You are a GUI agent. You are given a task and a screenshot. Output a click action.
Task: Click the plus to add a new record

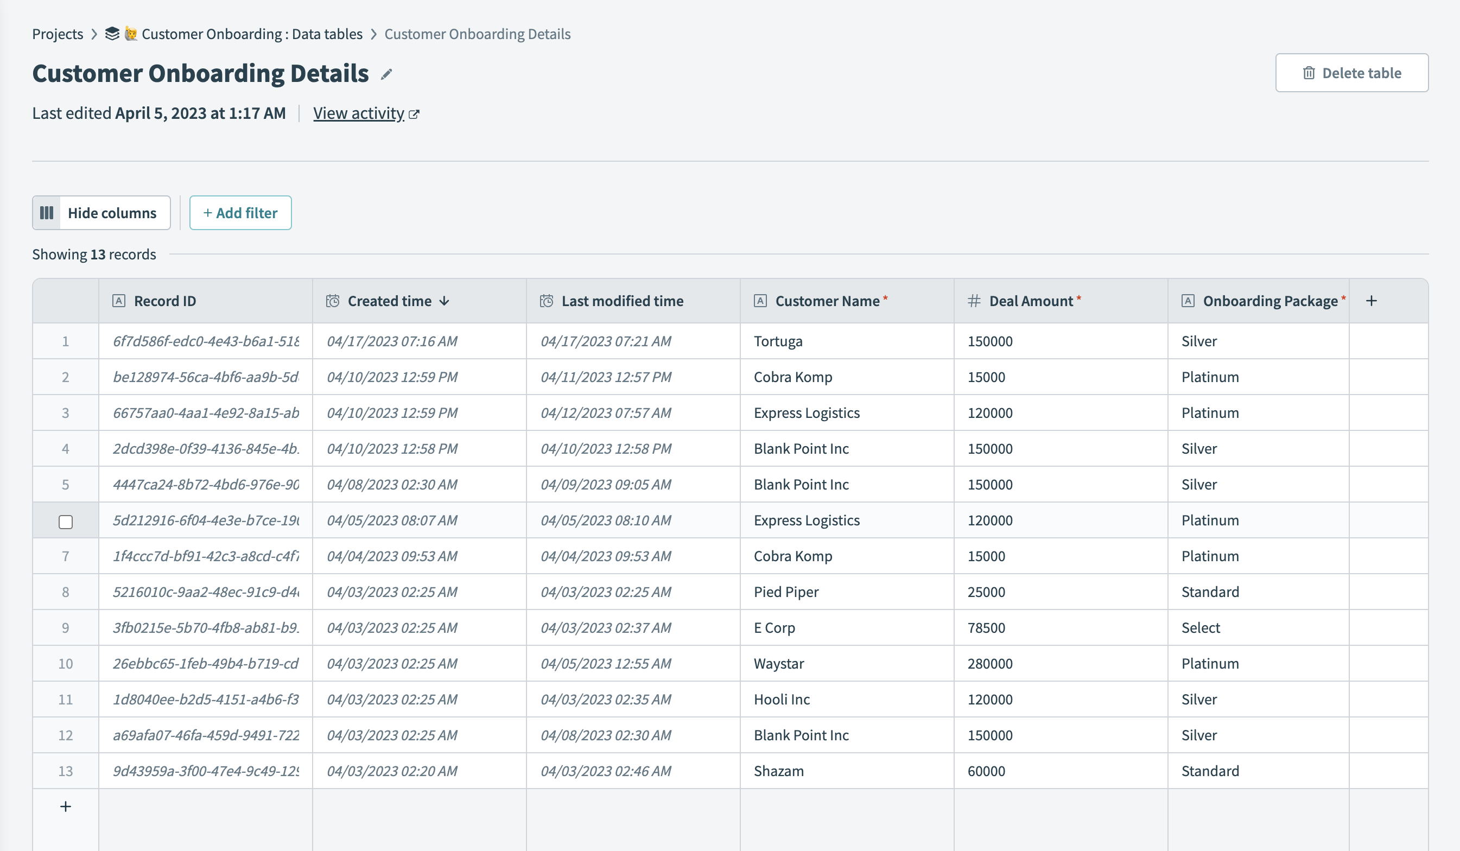(66, 806)
